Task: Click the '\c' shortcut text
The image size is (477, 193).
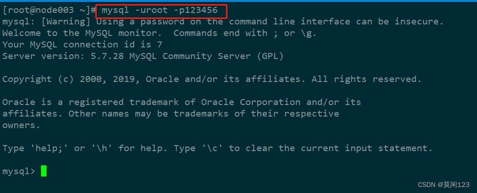Action: coord(212,148)
